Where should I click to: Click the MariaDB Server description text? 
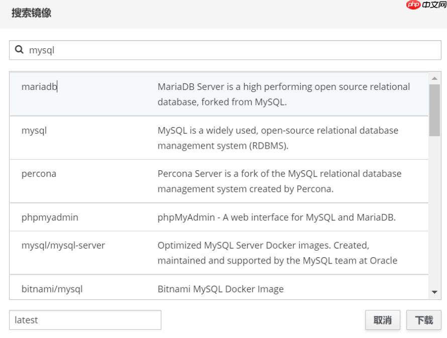[284, 94]
